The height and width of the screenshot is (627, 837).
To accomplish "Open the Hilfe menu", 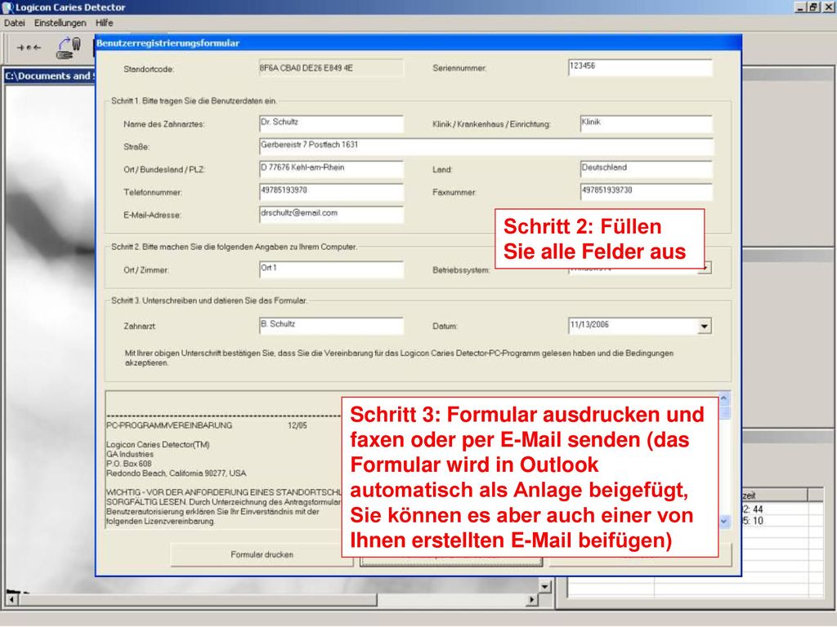I will coord(104,23).
